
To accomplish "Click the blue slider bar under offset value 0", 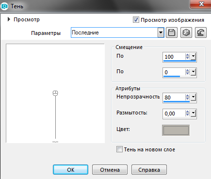I will [x=172, y=77].
